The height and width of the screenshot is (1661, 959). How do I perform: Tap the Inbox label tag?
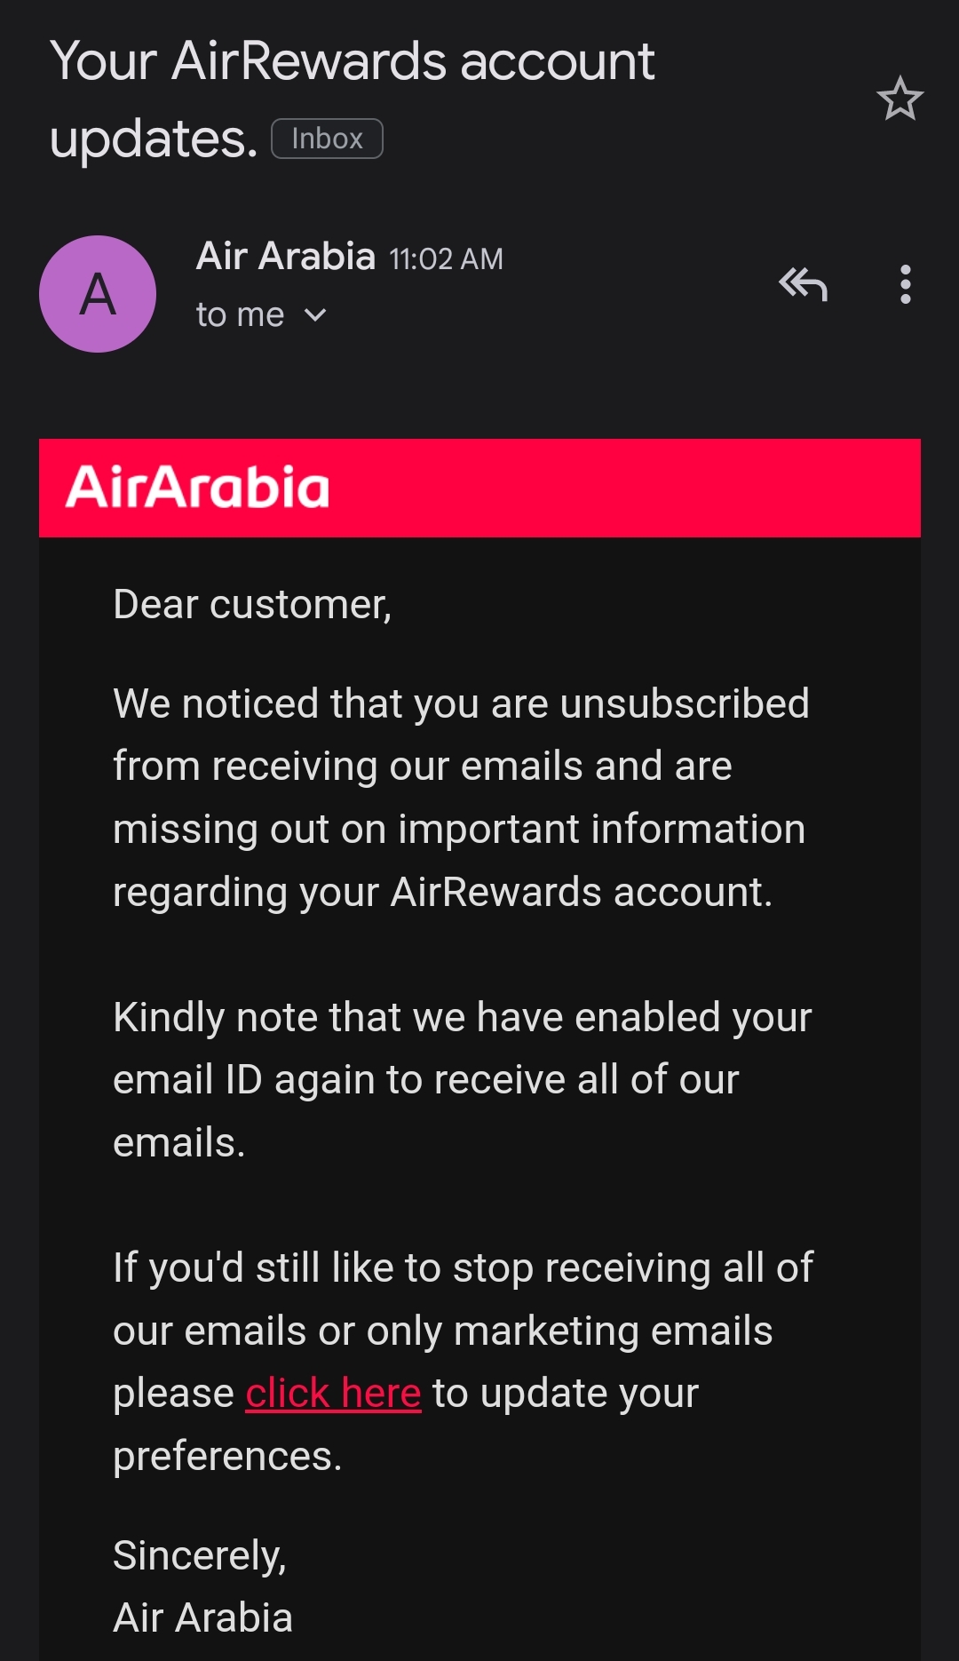pyautogui.click(x=327, y=139)
